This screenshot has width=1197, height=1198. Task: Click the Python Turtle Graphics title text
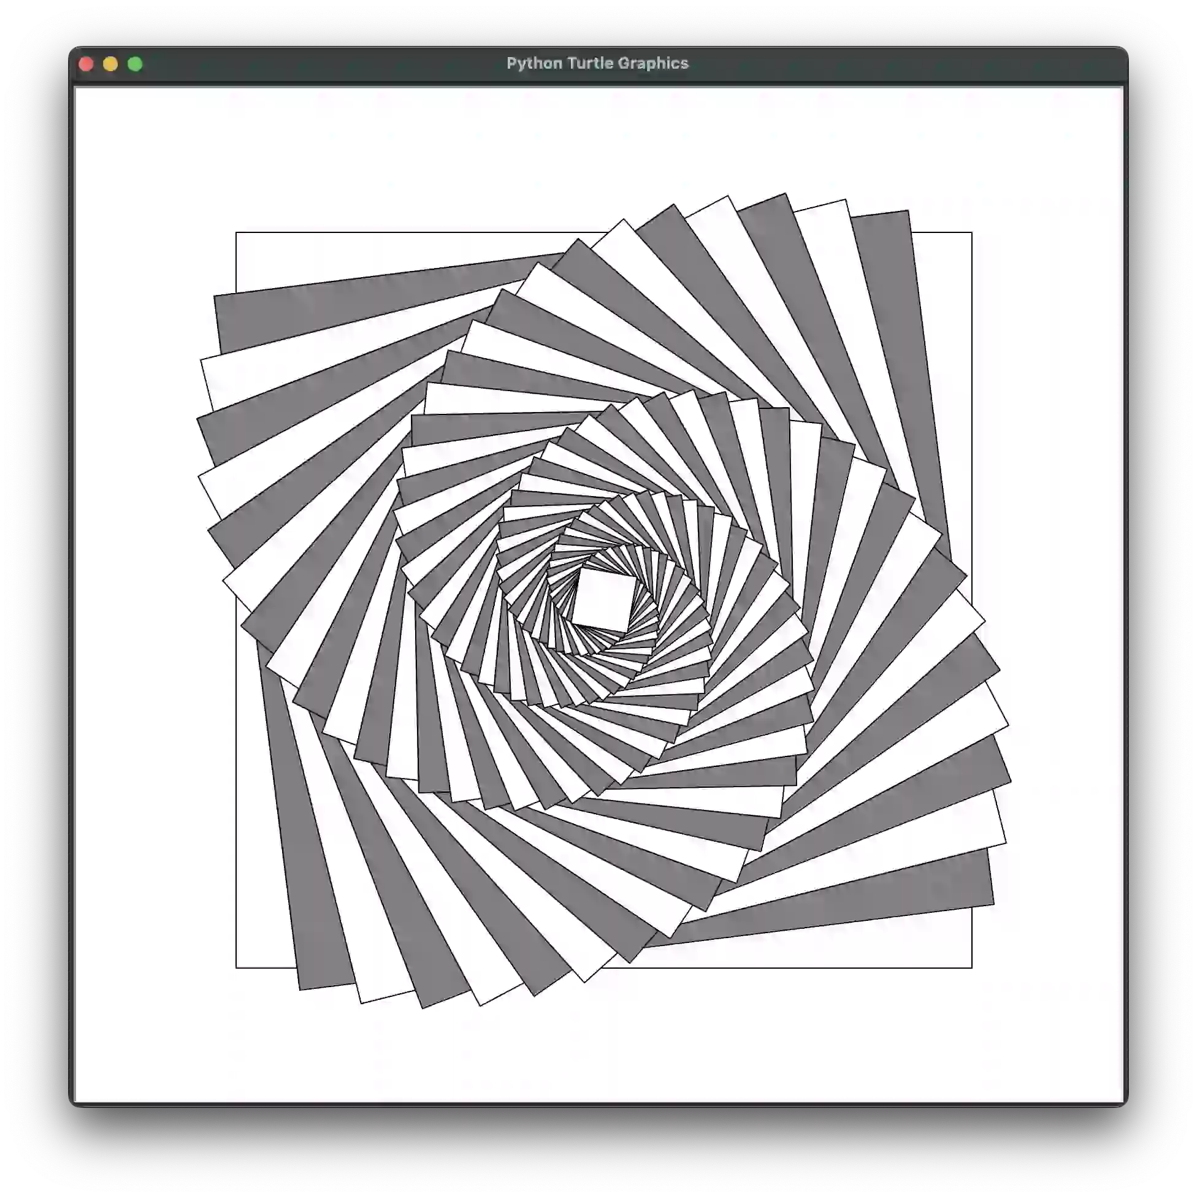click(597, 63)
